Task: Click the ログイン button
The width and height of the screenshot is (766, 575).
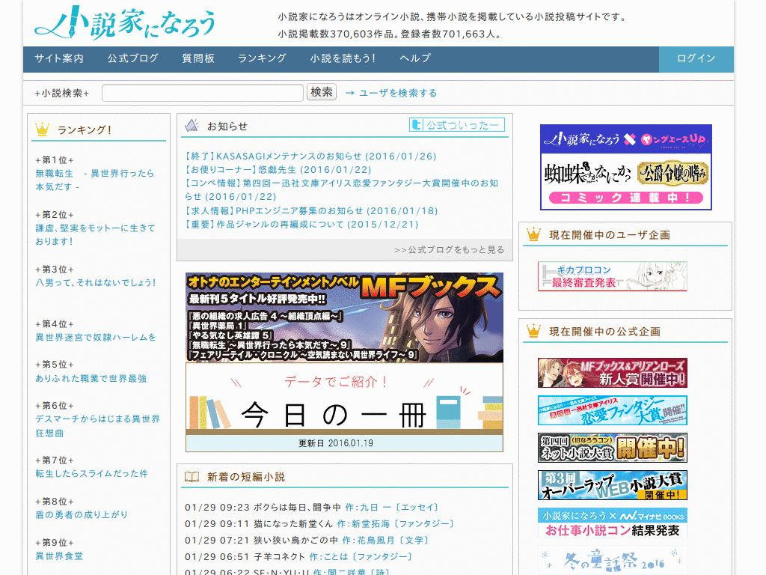Action: 695,58
